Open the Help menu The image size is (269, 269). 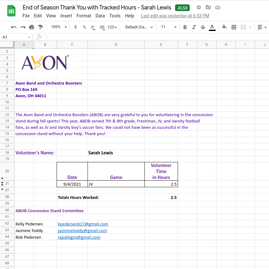pyautogui.click(x=130, y=16)
